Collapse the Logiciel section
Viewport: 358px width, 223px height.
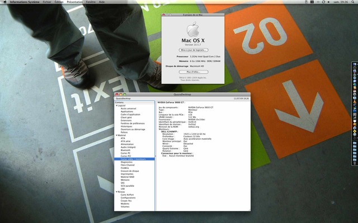pos(117,105)
